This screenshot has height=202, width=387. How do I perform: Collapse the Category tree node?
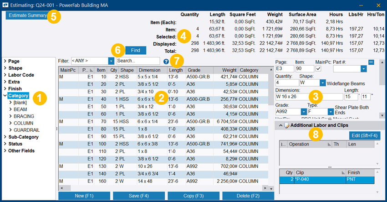click(5, 95)
